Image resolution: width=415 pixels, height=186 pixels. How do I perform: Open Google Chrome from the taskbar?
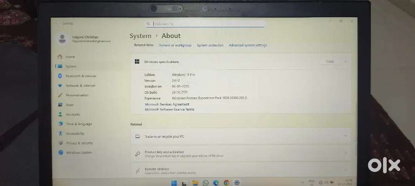pos(227,183)
